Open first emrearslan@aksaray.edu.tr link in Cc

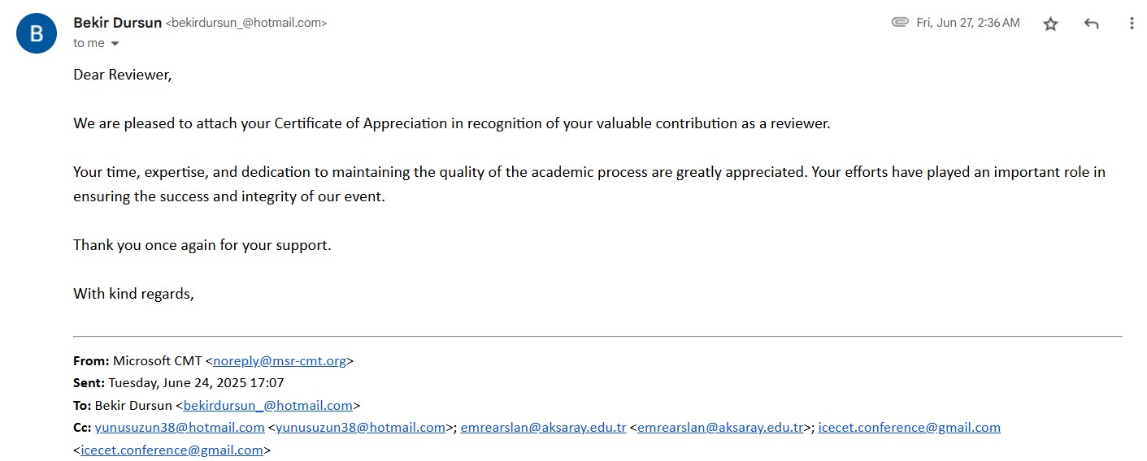click(543, 427)
